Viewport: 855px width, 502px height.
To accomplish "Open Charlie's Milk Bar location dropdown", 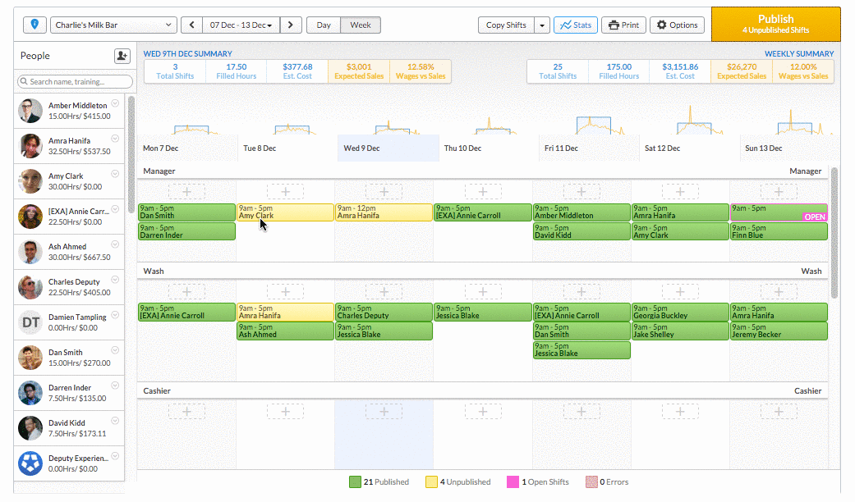I will click(113, 25).
